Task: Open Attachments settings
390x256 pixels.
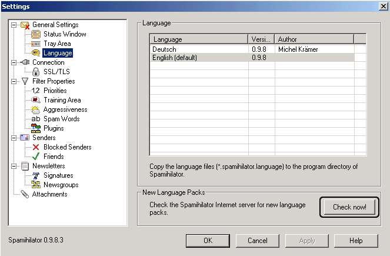Action: coord(50,194)
